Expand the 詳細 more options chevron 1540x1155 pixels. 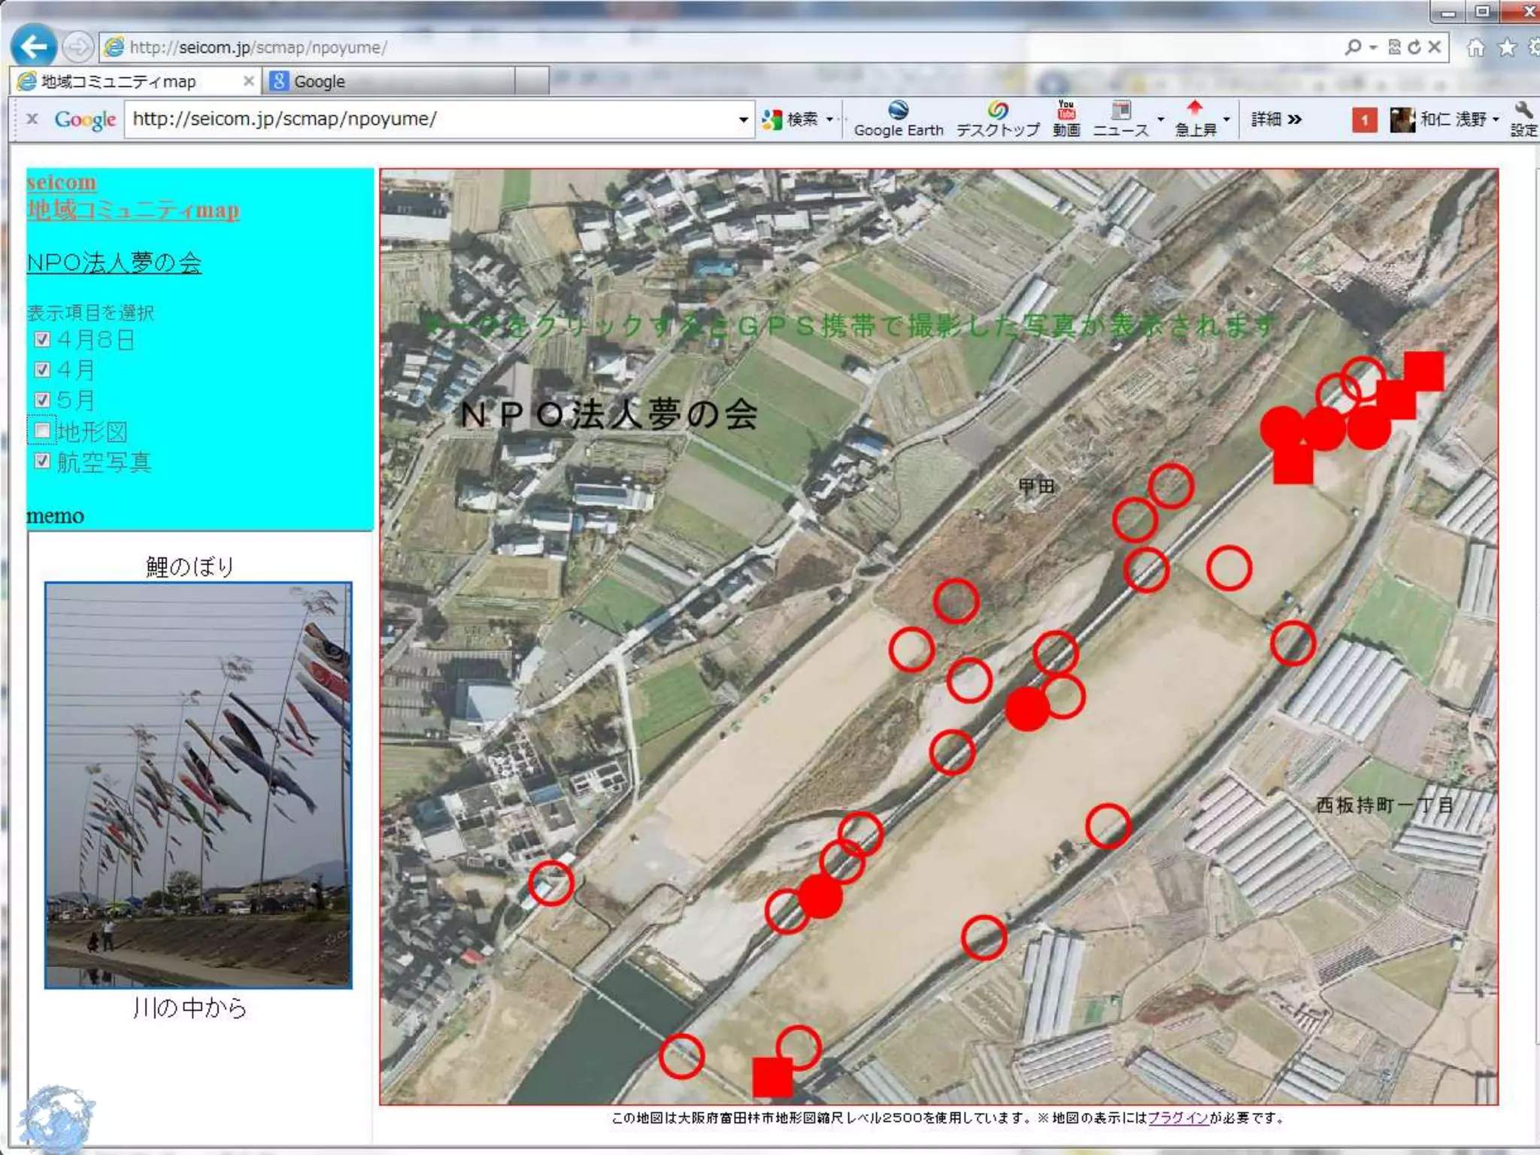coord(1294,120)
